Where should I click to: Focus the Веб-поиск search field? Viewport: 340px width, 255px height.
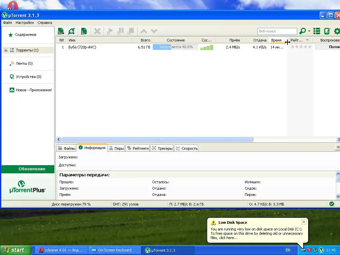tap(277, 31)
